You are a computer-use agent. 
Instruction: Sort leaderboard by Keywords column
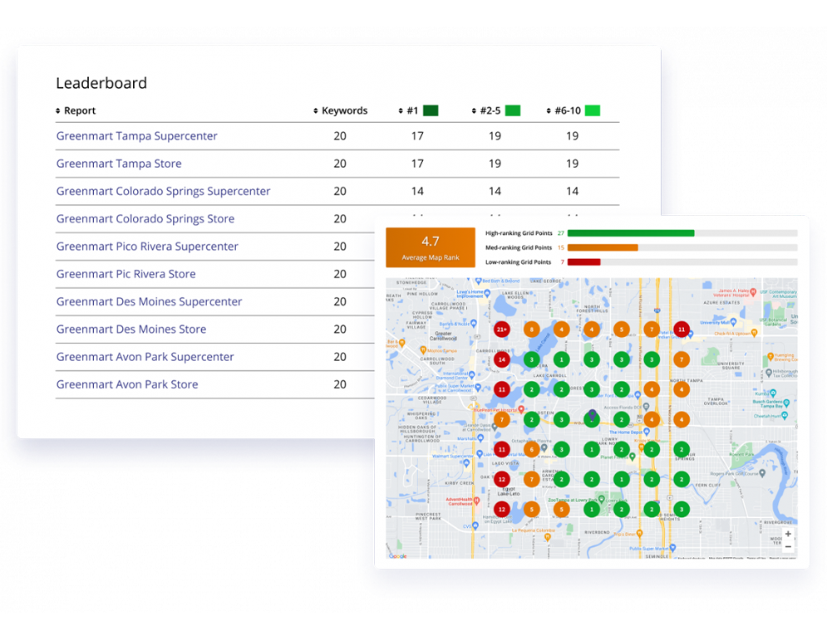340,111
